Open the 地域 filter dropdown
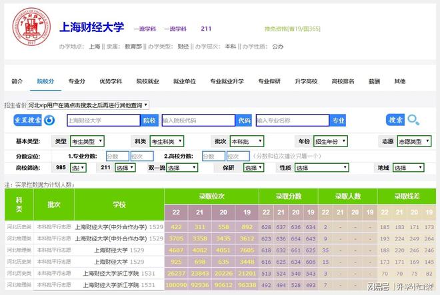Image resolution: width=440 pixels, height=295 pixels. click(408, 168)
